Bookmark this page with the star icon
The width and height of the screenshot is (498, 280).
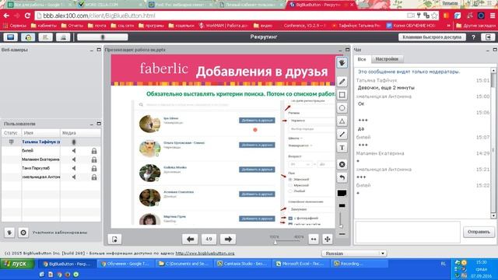click(x=434, y=16)
